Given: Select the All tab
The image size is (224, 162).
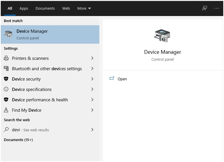Looking at the screenshot, I should click(x=10, y=9).
